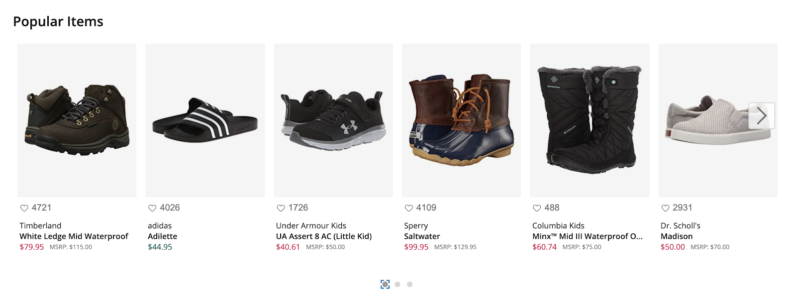
Task: Select the first carousel page dot
Action: 385,284
